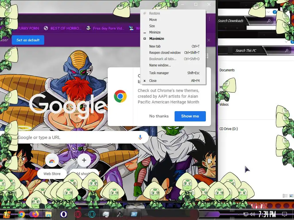
Task: Click the globe icon of BEST OF HORRO bookmark
Action: 46,28
